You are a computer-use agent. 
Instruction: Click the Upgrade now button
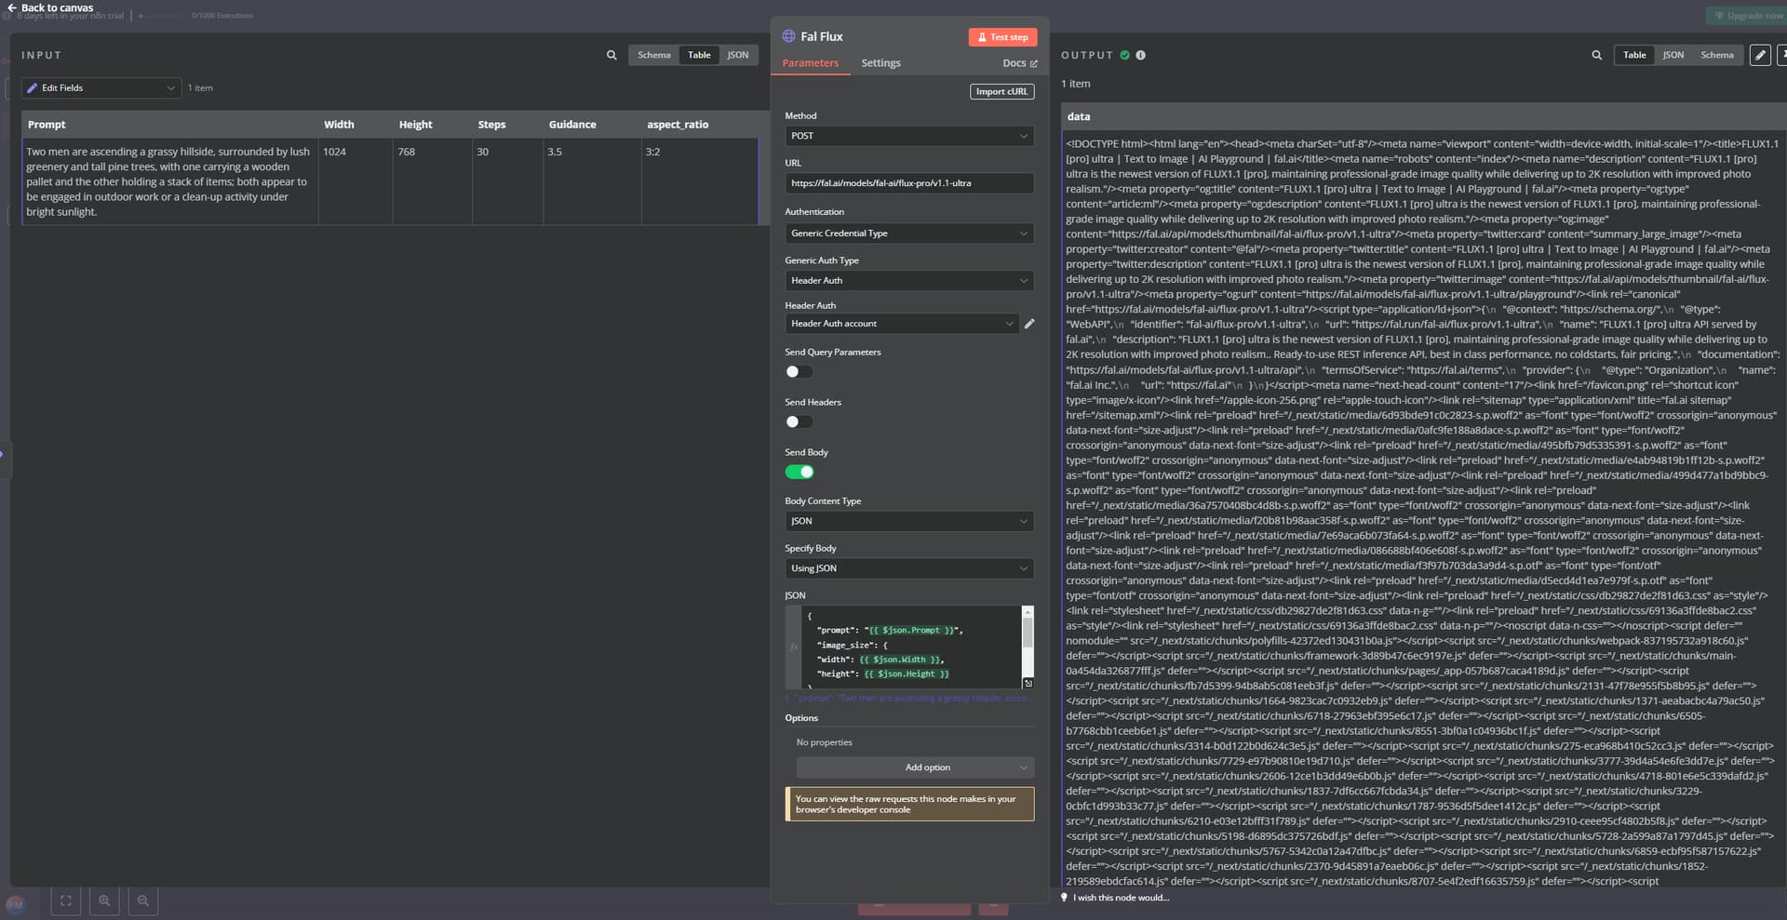tap(1748, 16)
